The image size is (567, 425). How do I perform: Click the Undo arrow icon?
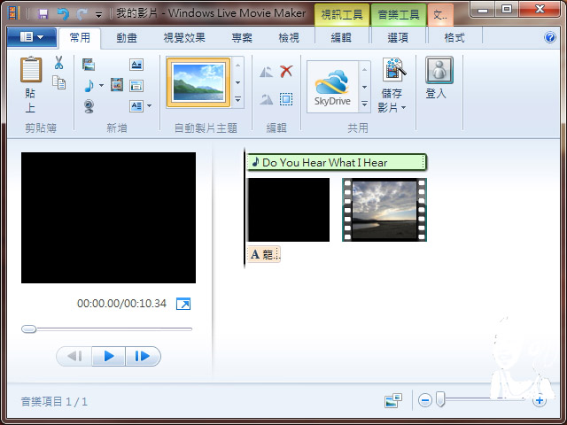[x=63, y=14]
